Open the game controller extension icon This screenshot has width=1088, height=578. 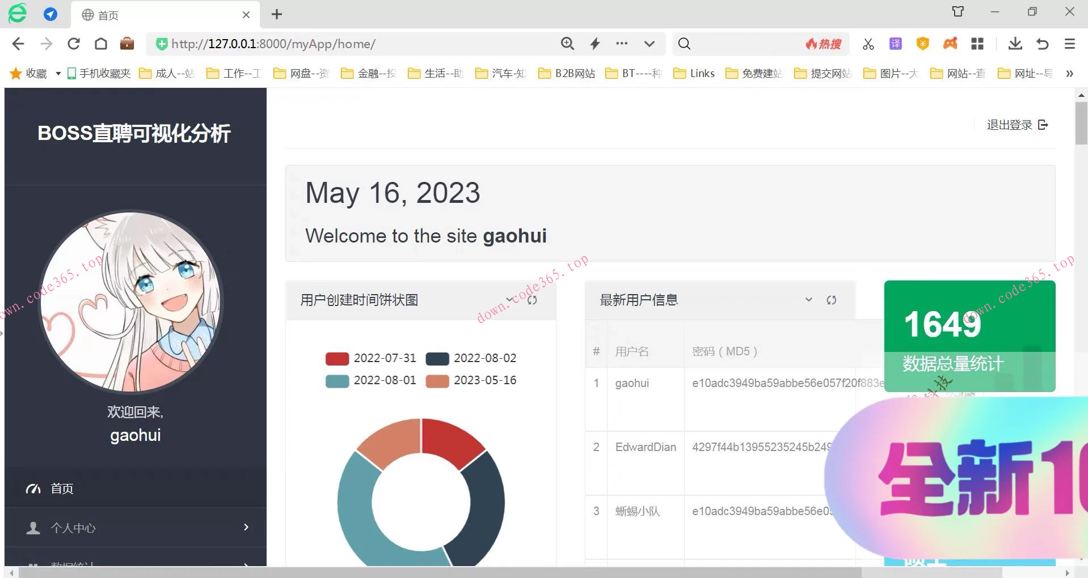(950, 43)
